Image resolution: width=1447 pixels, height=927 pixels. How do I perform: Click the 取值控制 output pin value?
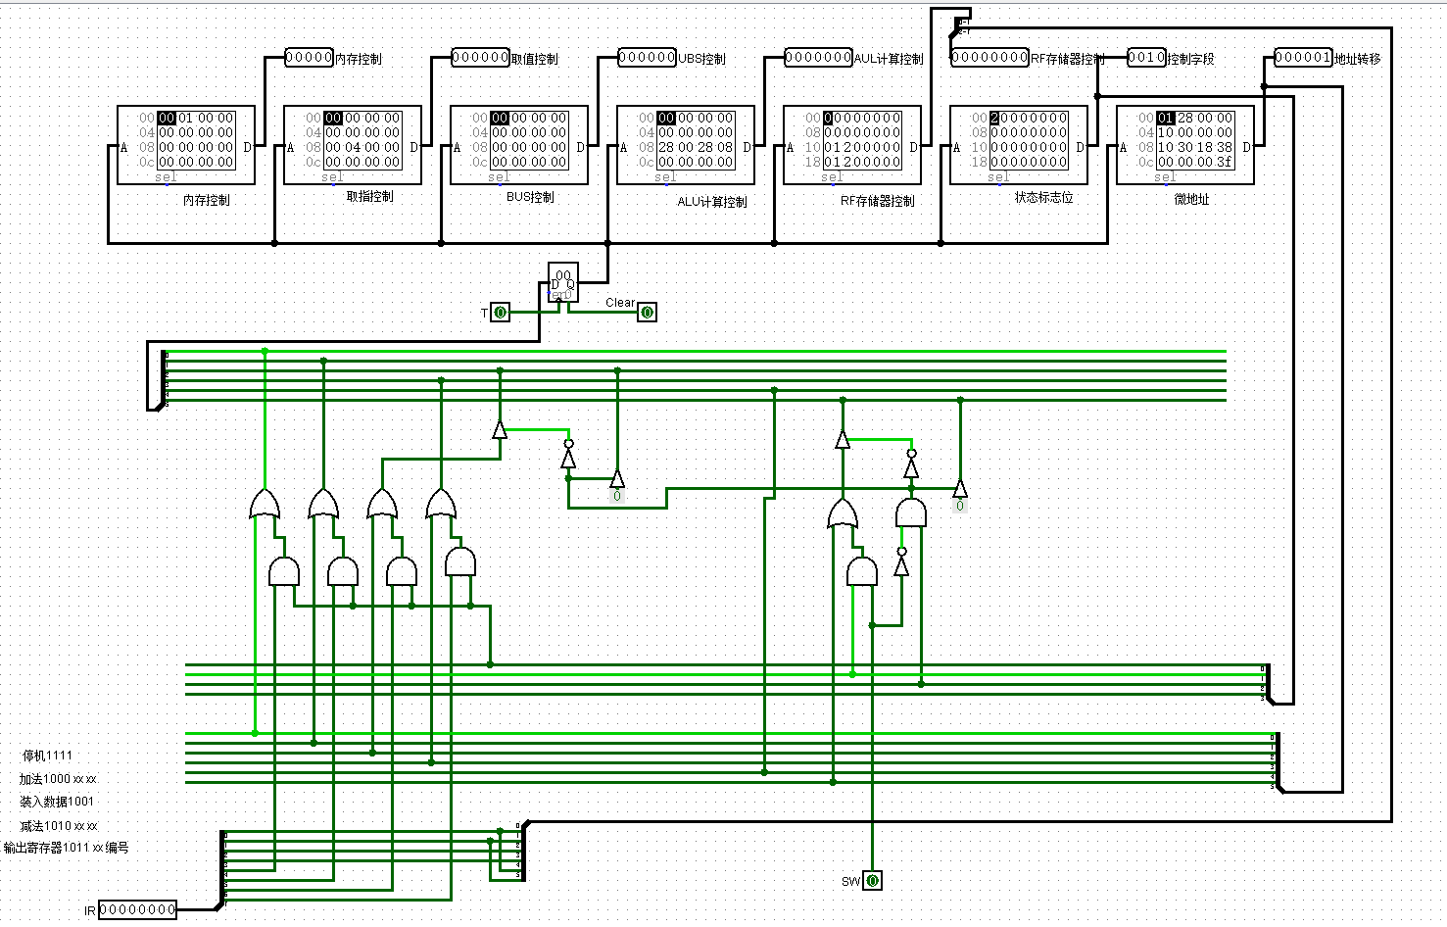tap(480, 58)
